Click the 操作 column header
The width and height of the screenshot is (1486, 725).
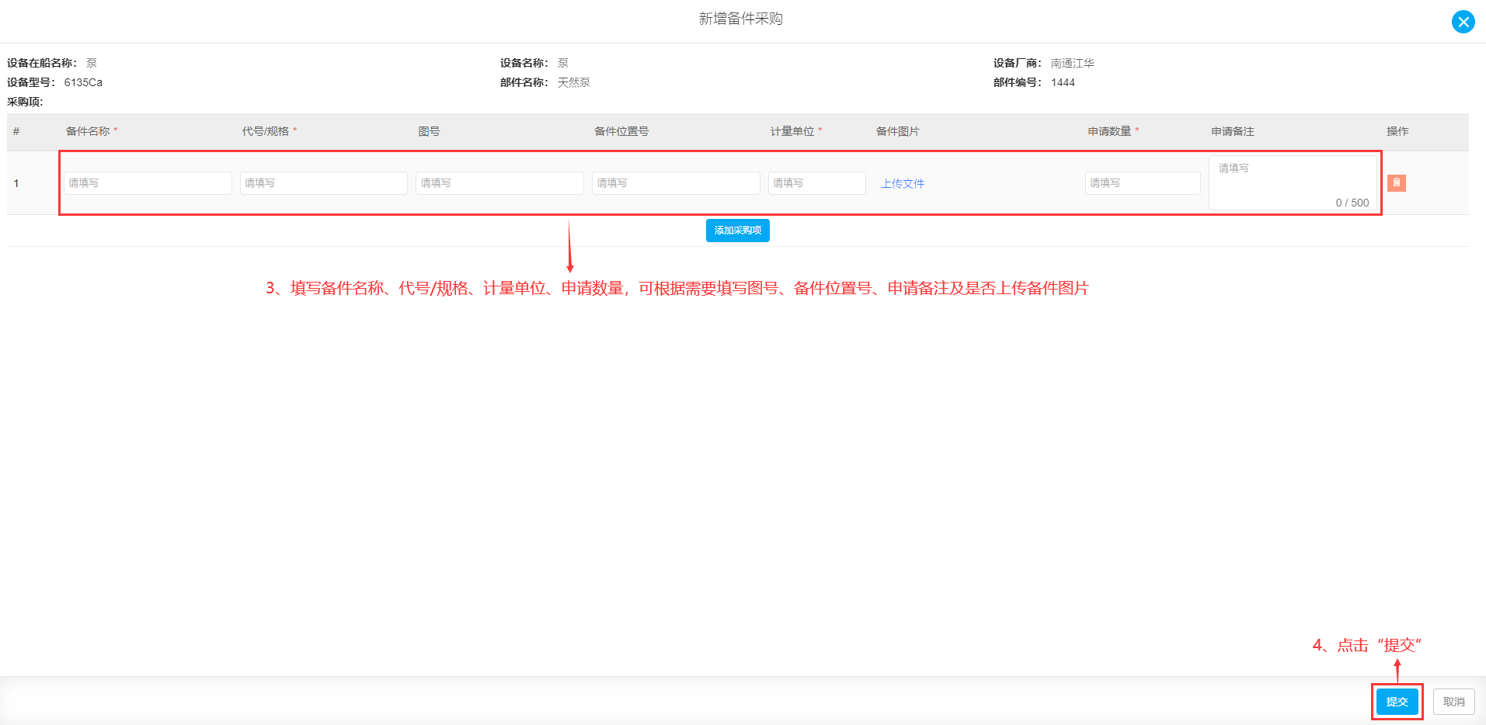tap(1397, 131)
